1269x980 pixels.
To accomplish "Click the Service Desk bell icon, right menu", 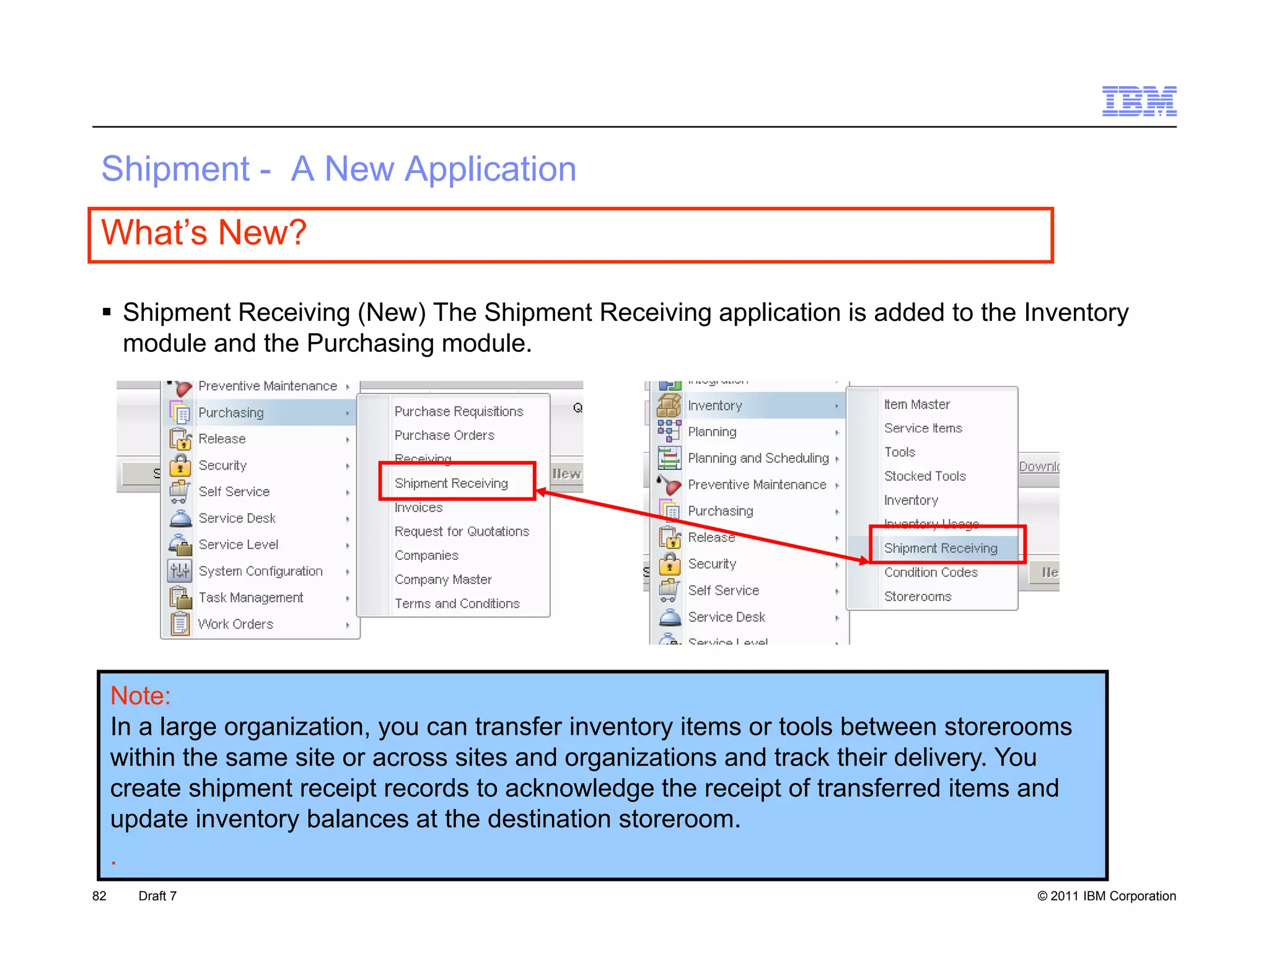I will click(670, 617).
